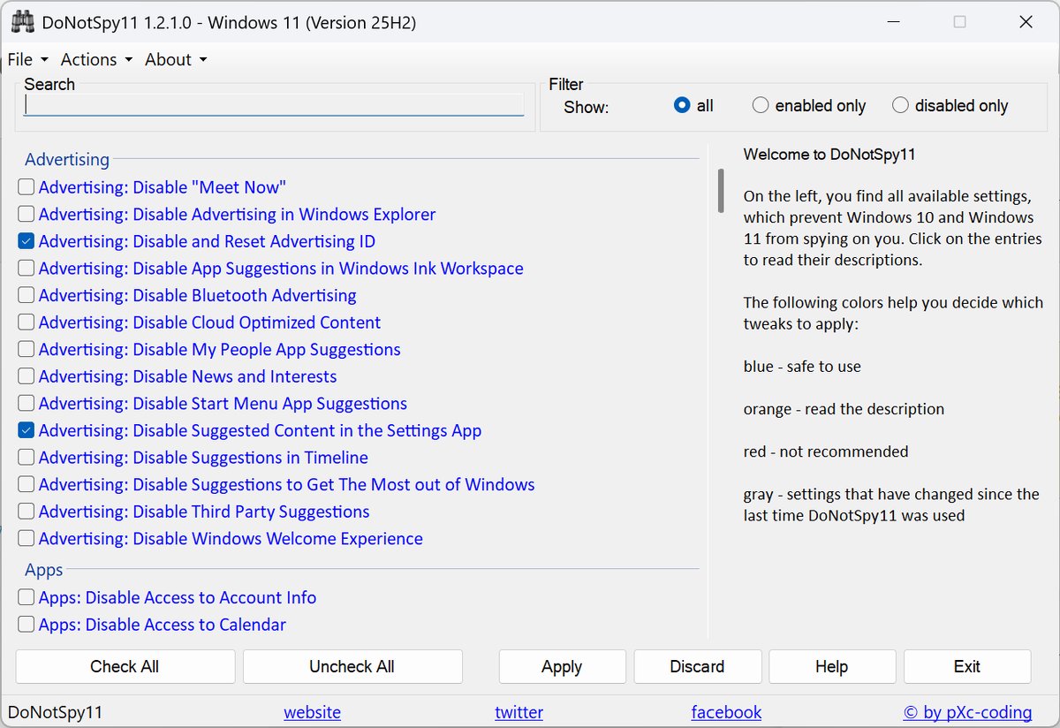Screen dimensions: 1060x728
Task: Click the Apply button
Action: click(x=562, y=667)
